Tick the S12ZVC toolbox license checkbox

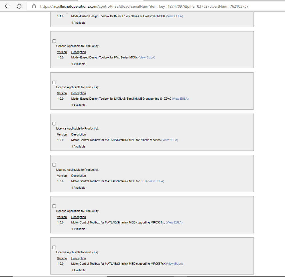coord(54,82)
